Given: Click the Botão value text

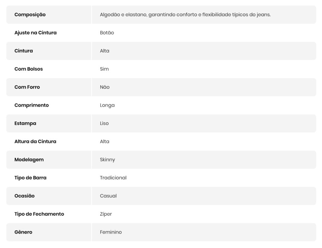Looking at the screenshot, I should (107, 33).
